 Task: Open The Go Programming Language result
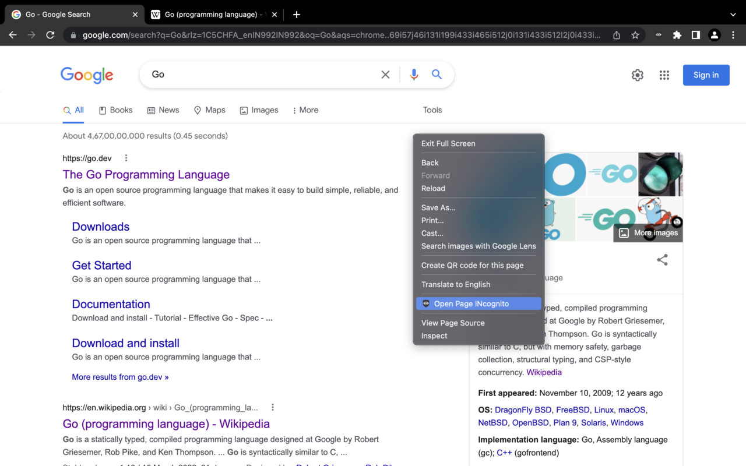point(146,175)
